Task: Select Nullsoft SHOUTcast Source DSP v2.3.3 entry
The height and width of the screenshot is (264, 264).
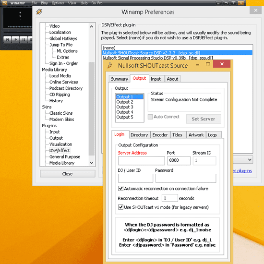Action: click(177, 53)
